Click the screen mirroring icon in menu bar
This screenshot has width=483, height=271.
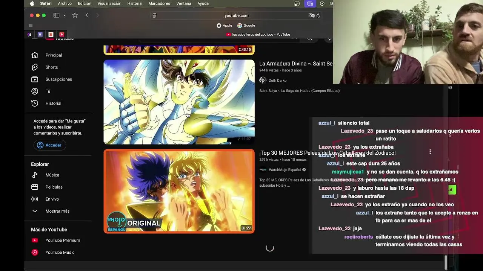click(310, 3)
